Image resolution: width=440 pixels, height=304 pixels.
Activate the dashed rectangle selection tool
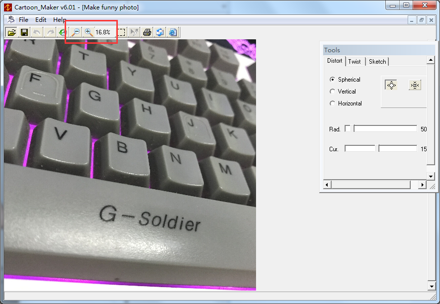coord(121,32)
